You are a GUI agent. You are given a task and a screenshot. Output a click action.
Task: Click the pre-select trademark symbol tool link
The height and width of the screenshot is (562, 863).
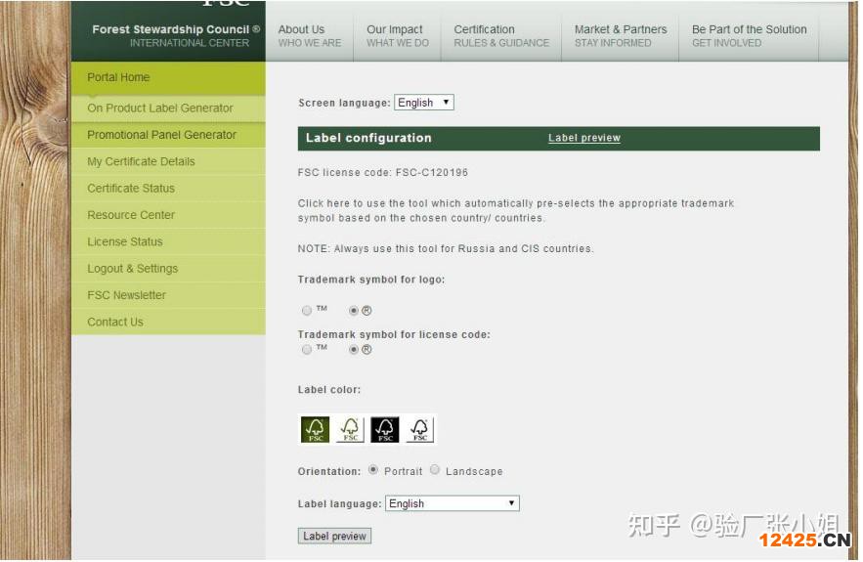(x=518, y=211)
